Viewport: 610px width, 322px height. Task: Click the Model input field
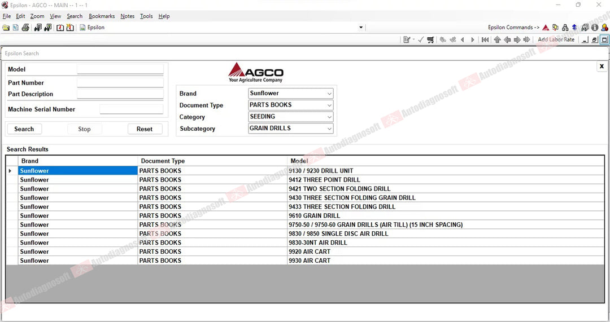120,69
